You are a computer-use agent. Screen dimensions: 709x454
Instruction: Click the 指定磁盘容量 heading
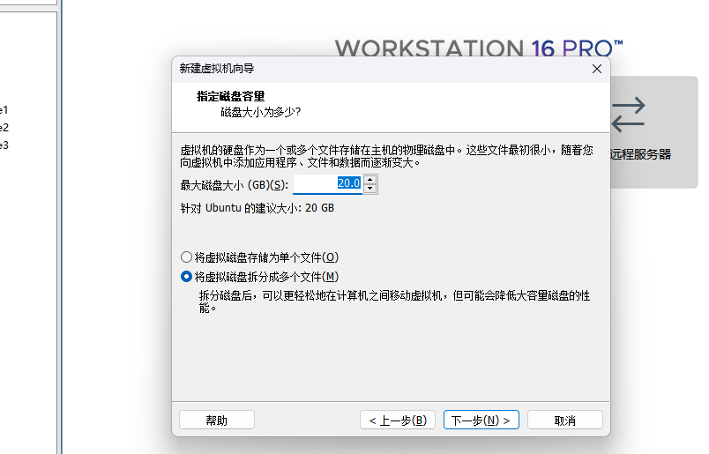pos(231,96)
